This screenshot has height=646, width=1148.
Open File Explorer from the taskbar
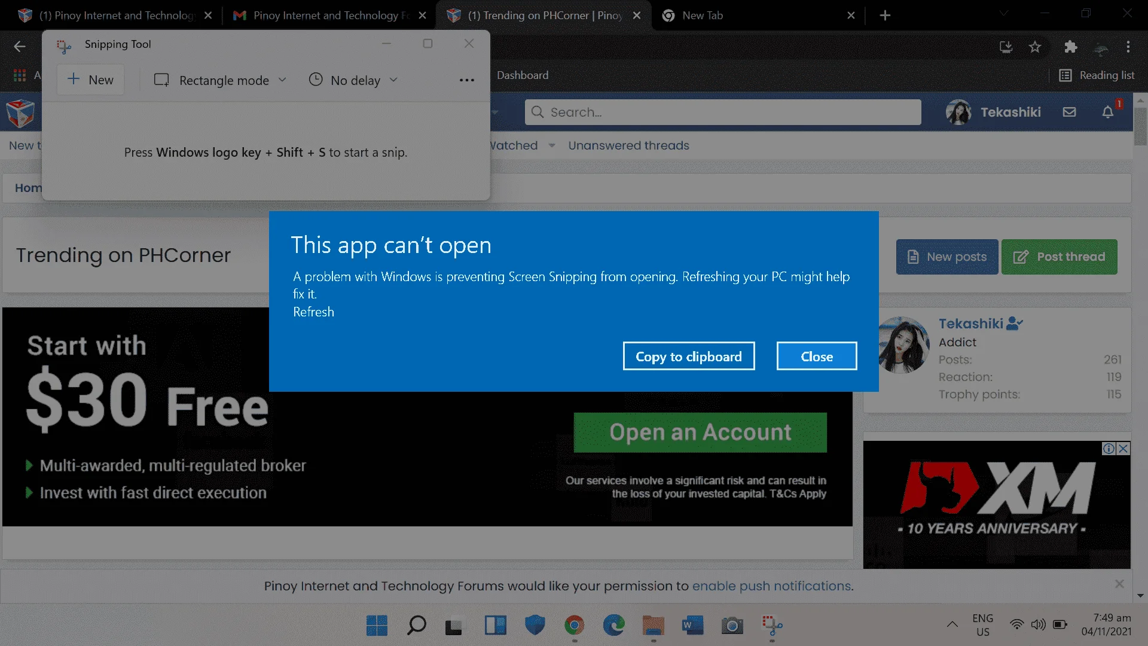click(653, 626)
